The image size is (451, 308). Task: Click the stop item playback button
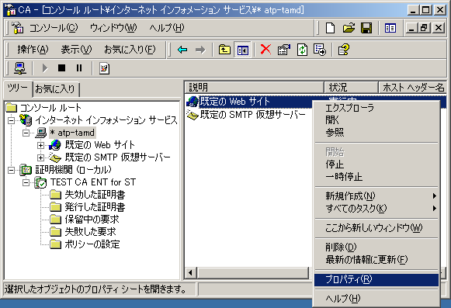tap(61, 68)
